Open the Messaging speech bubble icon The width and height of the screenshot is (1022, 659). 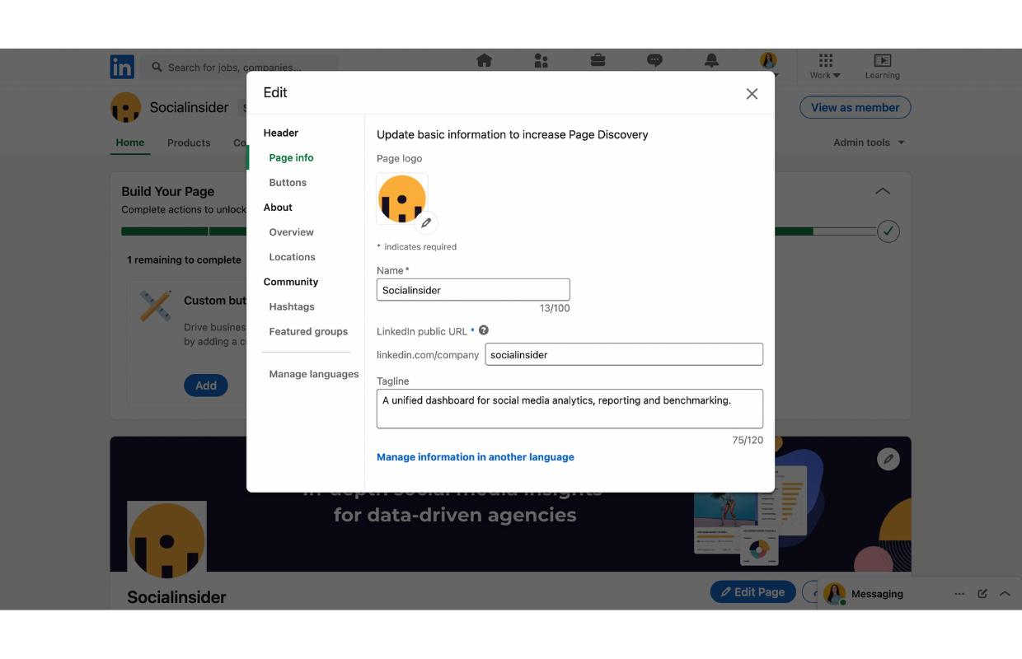[654, 60]
